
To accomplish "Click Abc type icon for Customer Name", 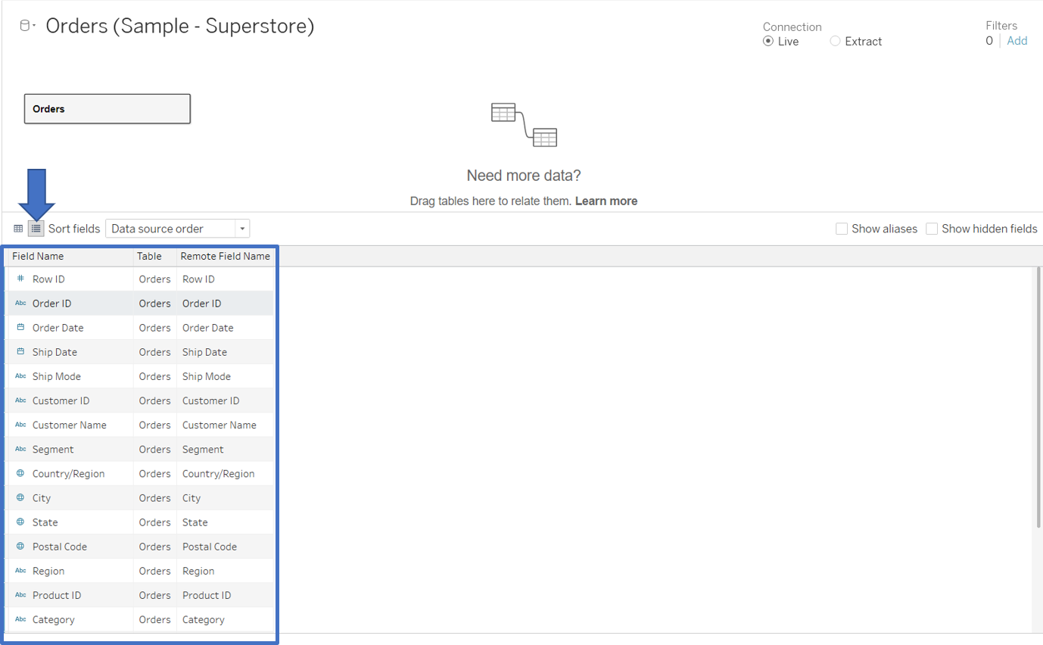I will click(x=20, y=425).
